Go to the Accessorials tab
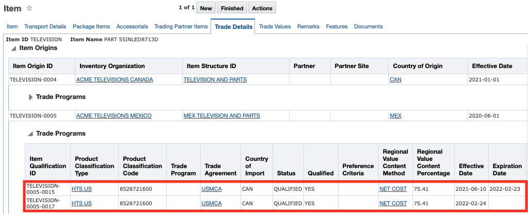Viewport: 528px width, 214px height. (132, 26)
